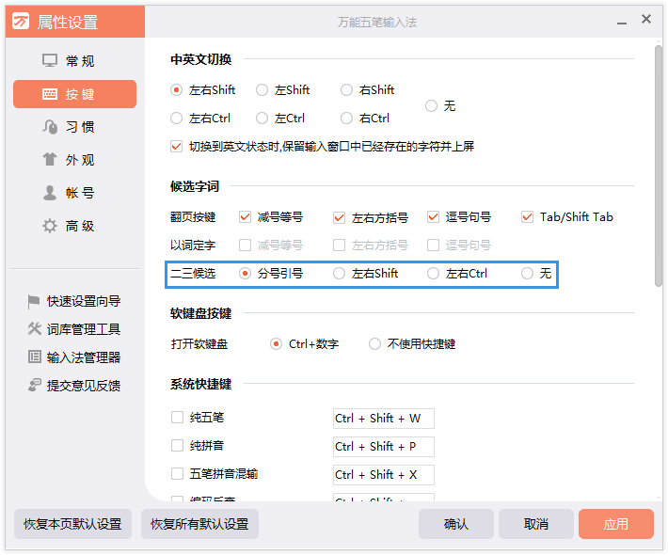Click the tools icon for 词库管理工具

coord(35,328)
